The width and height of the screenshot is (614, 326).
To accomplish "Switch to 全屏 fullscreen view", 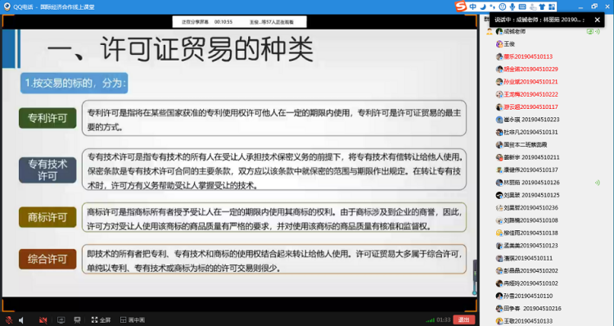I will click(x=101, y=320).
